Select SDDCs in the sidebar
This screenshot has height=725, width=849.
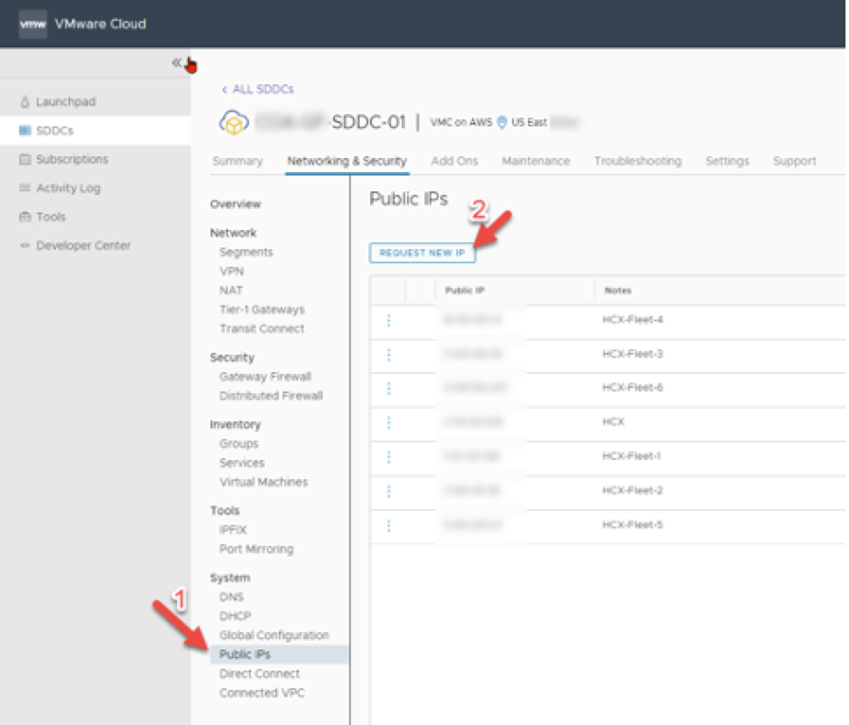[x=96, y=131]
